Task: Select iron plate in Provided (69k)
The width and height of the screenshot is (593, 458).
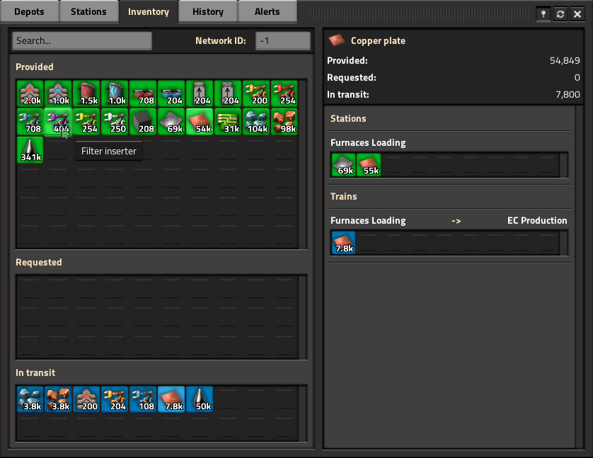Action: coord(172,122)
